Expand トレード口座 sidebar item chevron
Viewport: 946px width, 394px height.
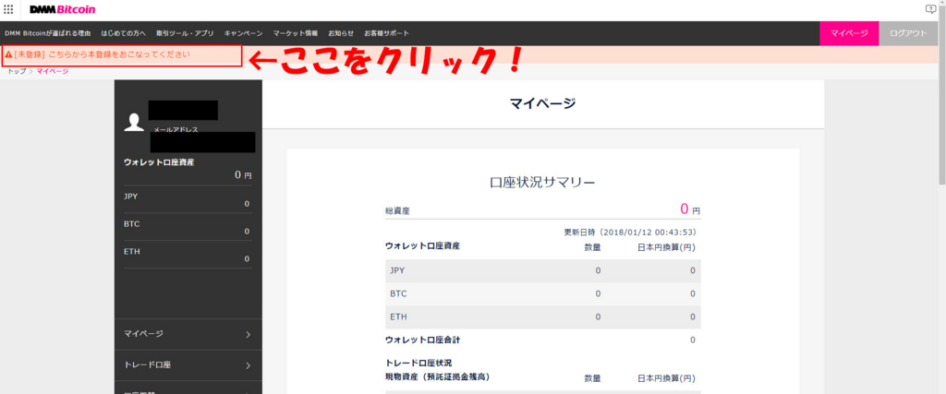point(249,365)
